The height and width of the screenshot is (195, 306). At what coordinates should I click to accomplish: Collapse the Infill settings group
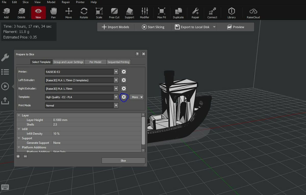pyautogui.click(x=19, y=129)
